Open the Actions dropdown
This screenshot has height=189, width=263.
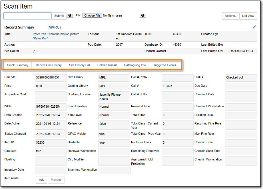pyautogui.click(x=230, y=16)
